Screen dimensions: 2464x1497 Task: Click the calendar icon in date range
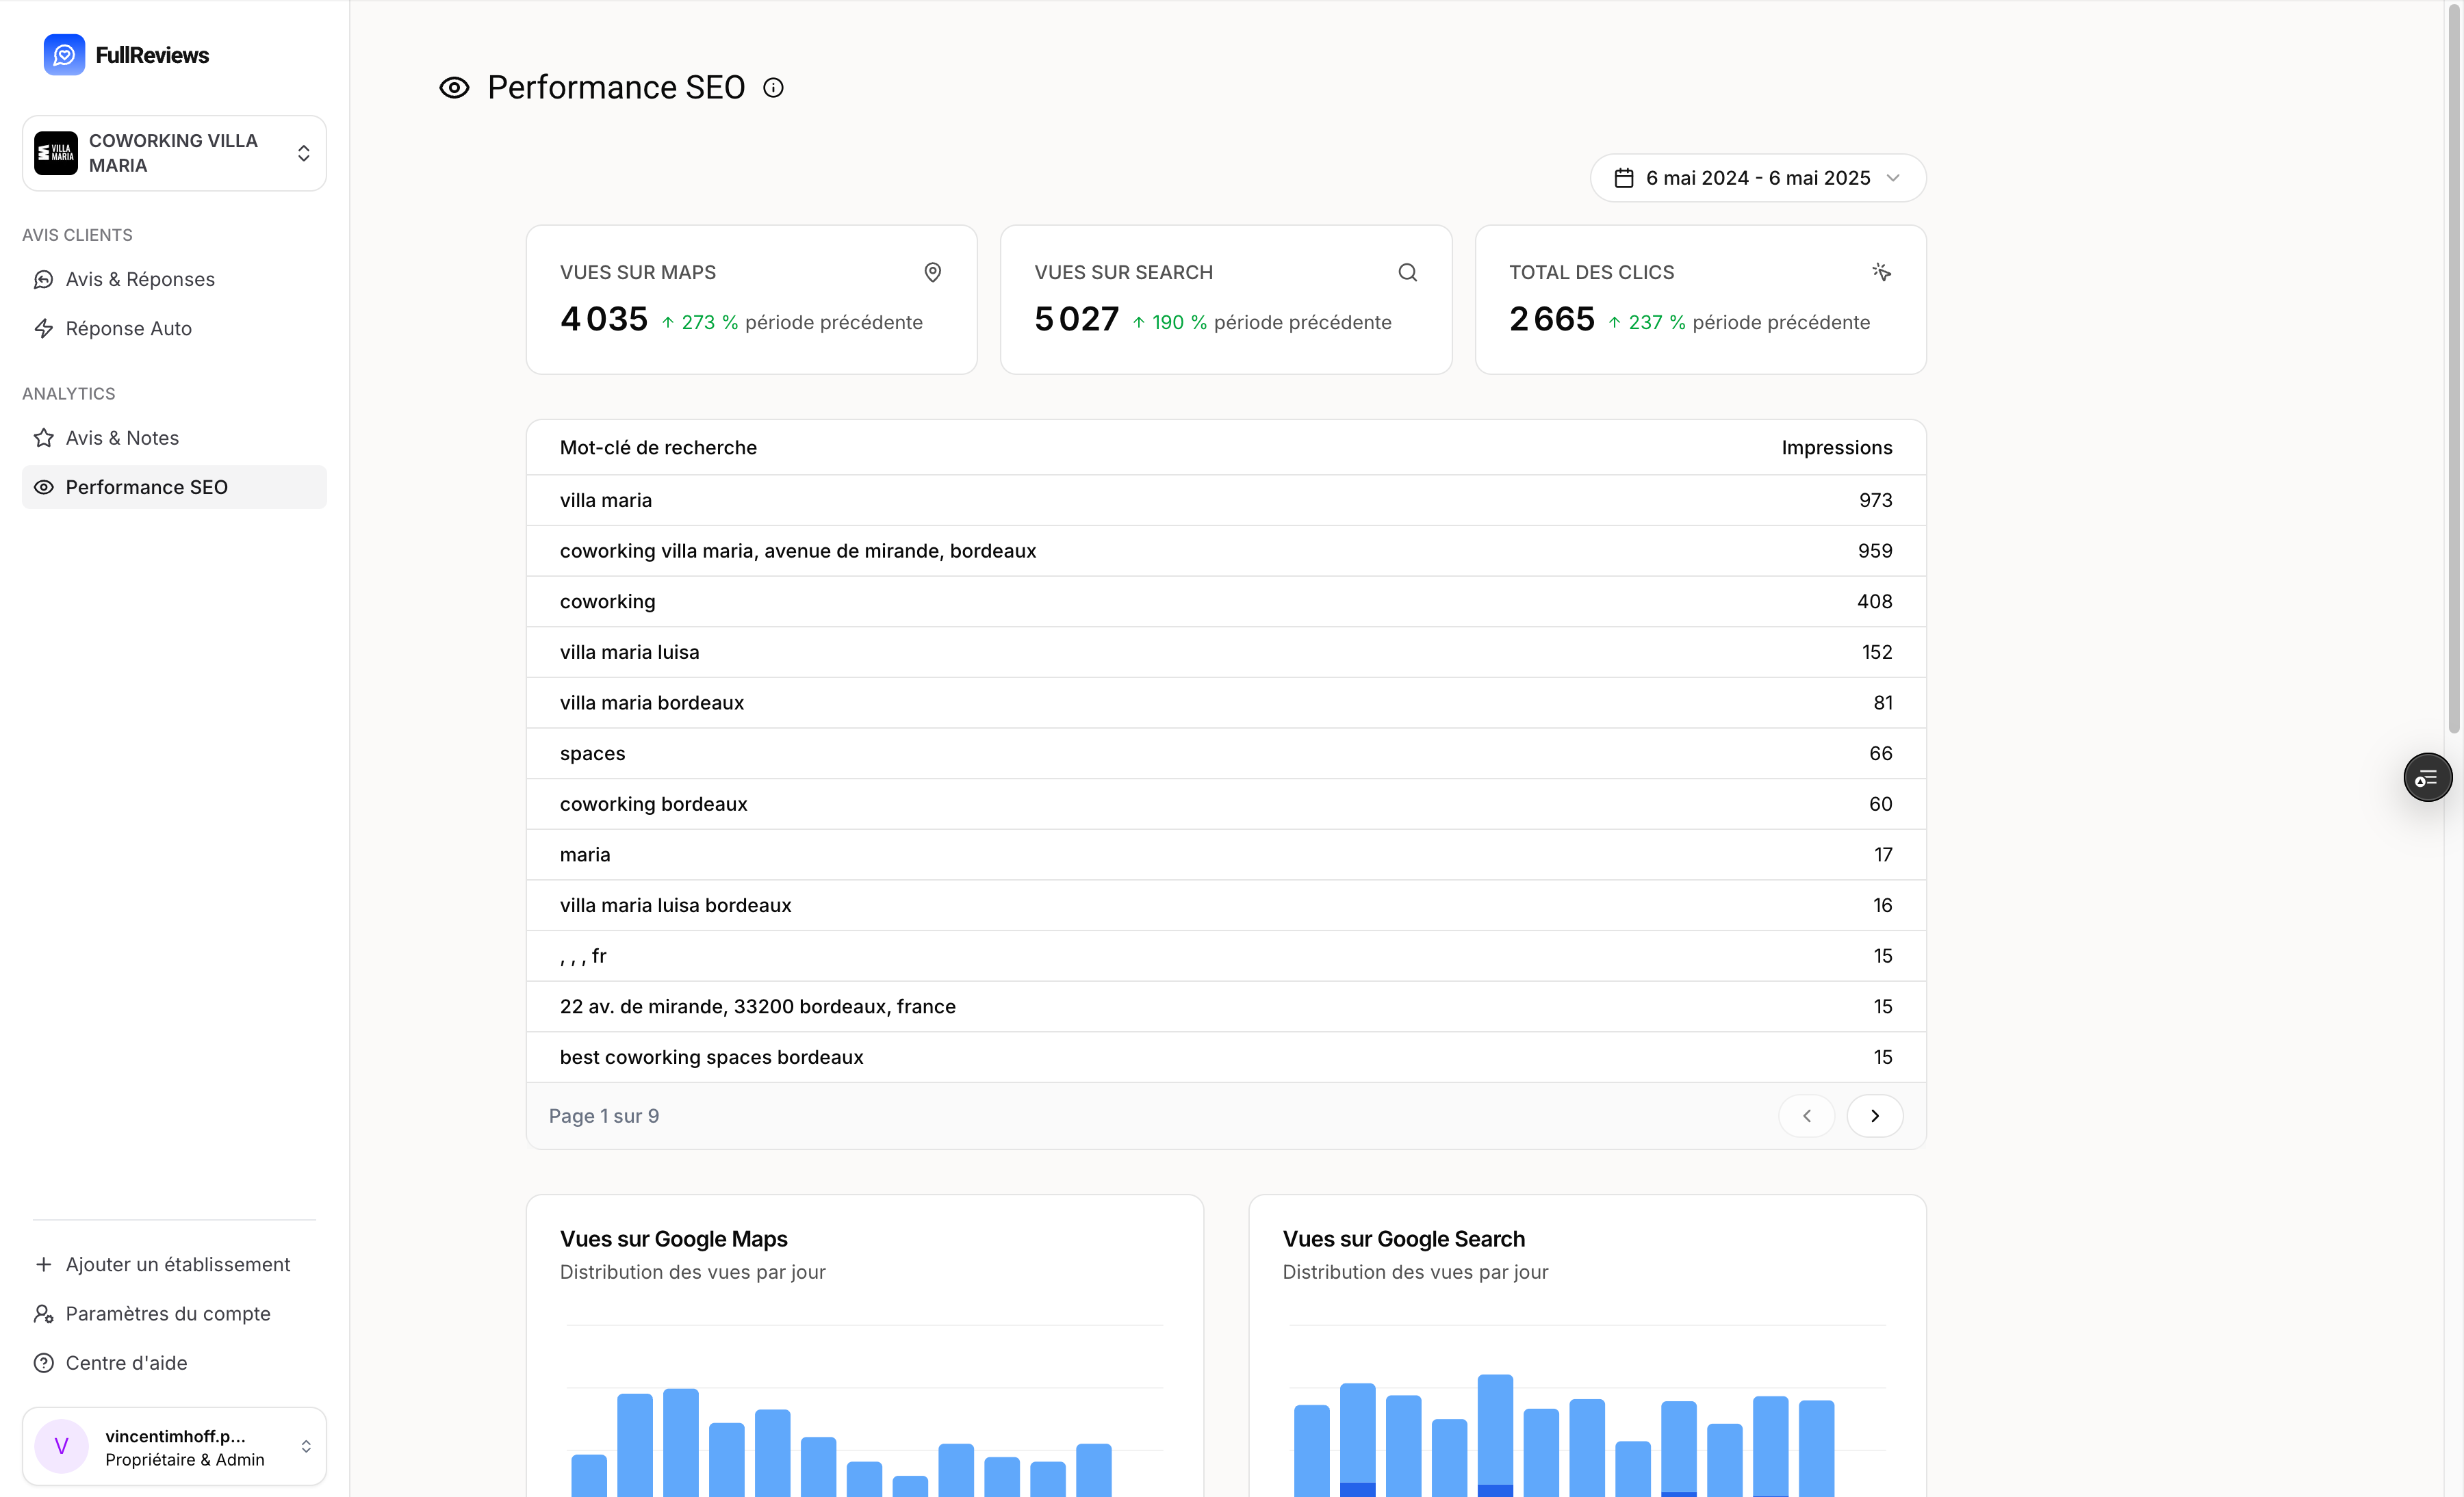(x=1624, y=178)
